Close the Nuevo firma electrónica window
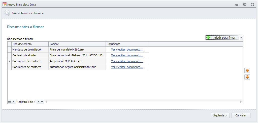This screenshot has width=258, height=123. pos(252,5)
